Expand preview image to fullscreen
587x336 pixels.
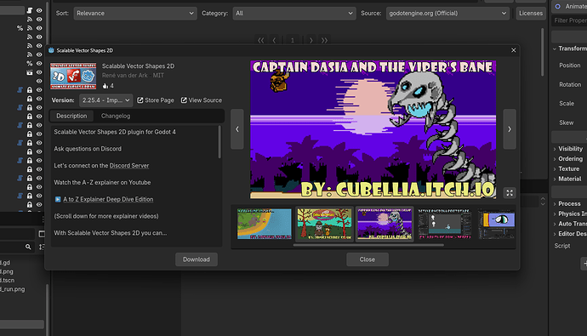(x=510, y=193)
